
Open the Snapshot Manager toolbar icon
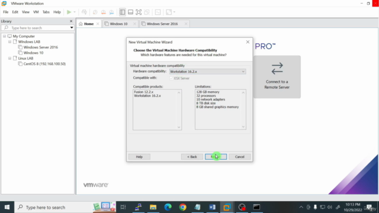(111, 12)
